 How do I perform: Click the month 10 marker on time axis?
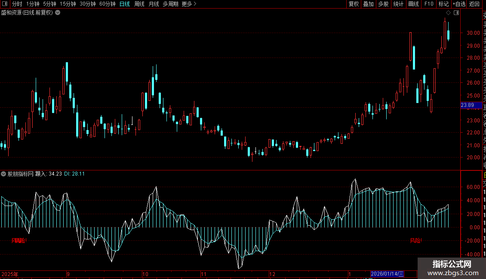tap(145, 274)
